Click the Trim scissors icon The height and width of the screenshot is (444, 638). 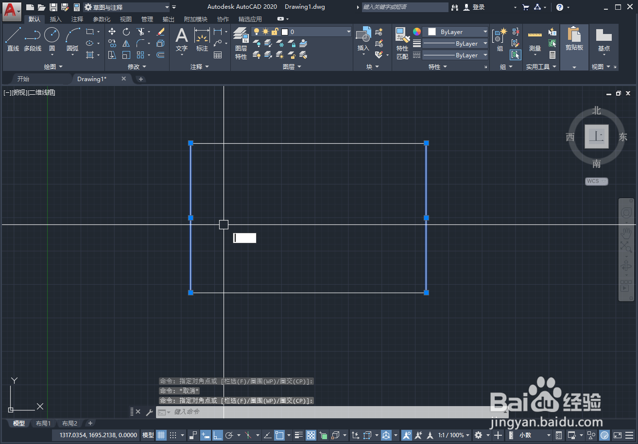coord(141,32)
